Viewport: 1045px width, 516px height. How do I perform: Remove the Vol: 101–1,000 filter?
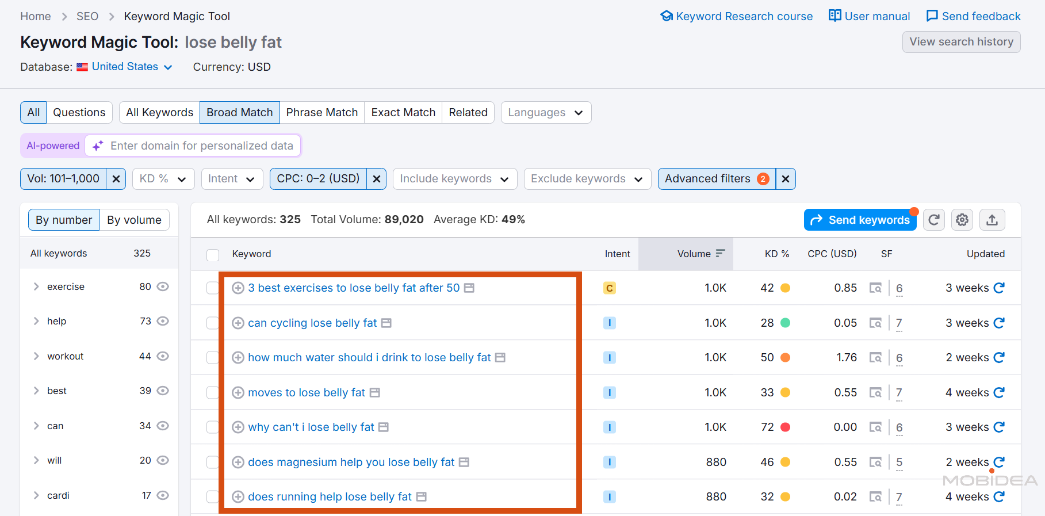(x=116, y=179)
